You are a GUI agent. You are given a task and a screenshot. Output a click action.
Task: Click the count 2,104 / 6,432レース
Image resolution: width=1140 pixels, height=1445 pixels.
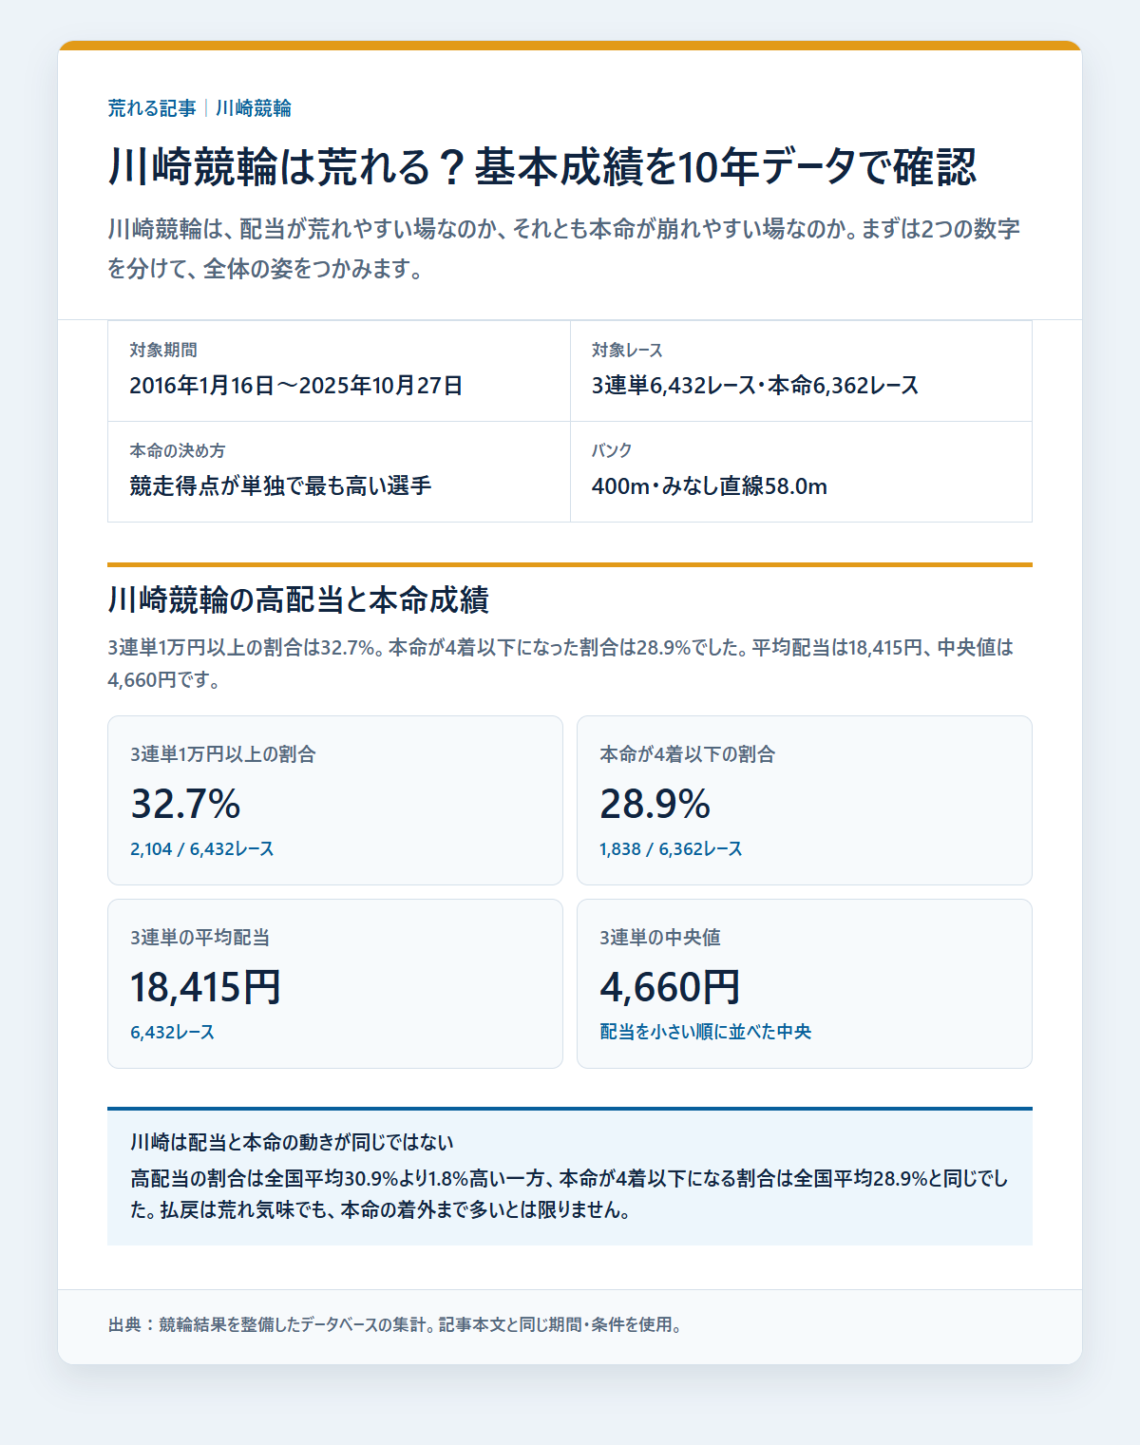[202, 849]
